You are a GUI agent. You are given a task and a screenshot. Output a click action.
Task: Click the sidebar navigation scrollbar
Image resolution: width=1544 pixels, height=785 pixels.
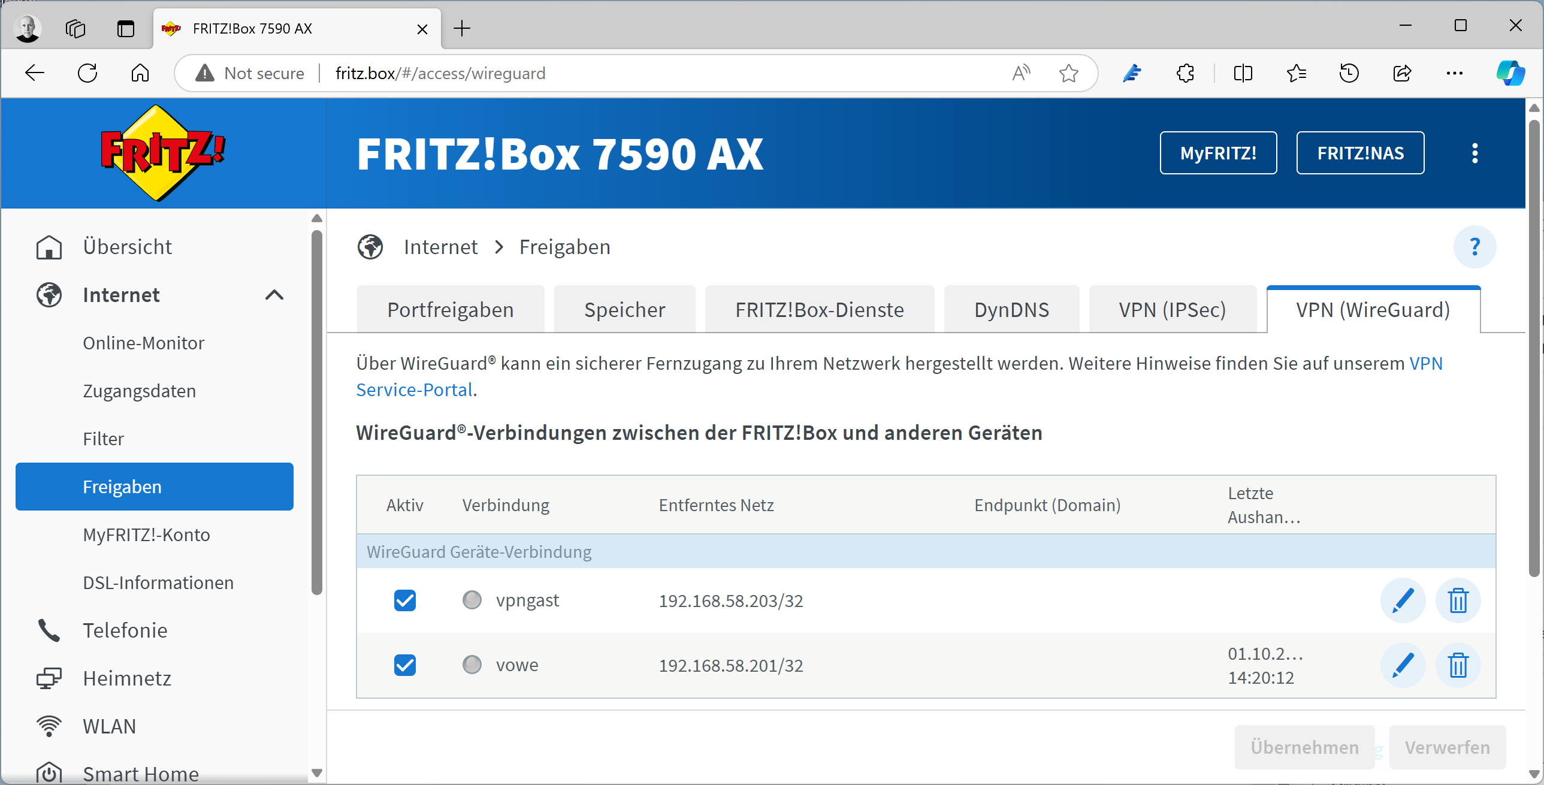point(317,413)
